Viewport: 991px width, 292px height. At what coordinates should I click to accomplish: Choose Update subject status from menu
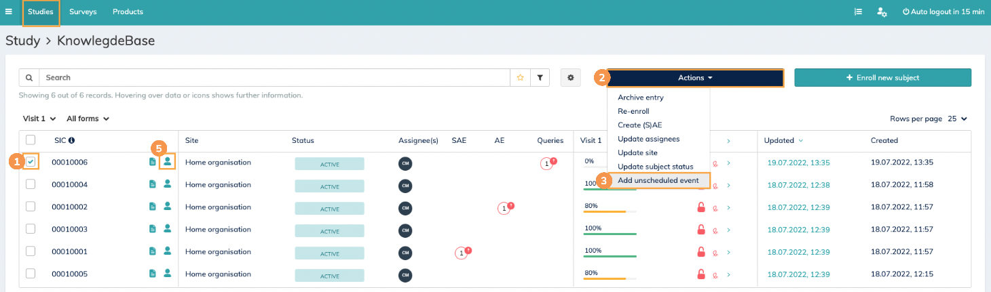[655, 167]
